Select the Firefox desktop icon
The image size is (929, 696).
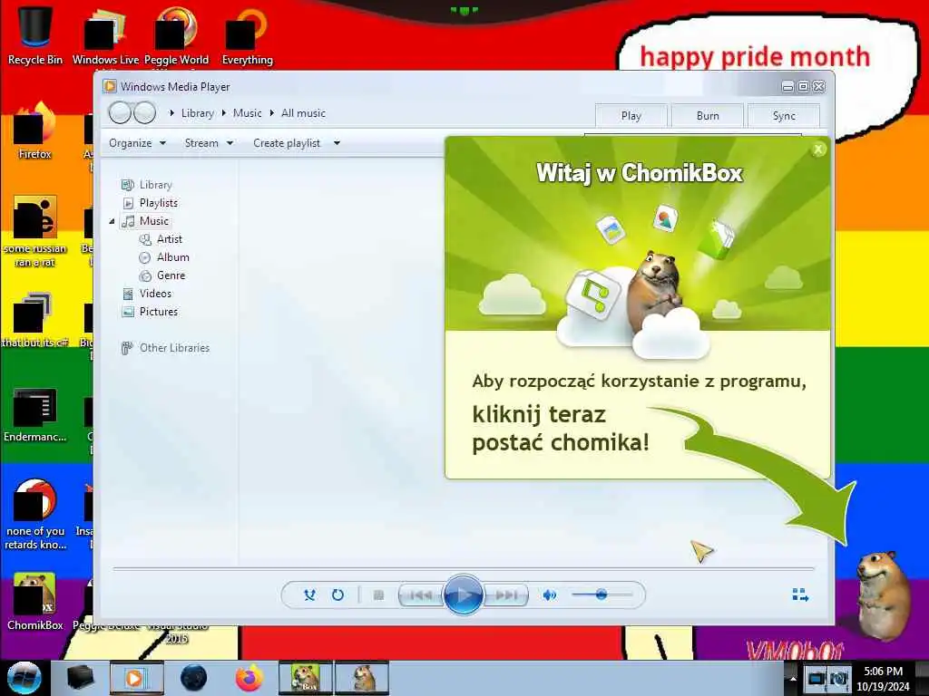(35, 130)
